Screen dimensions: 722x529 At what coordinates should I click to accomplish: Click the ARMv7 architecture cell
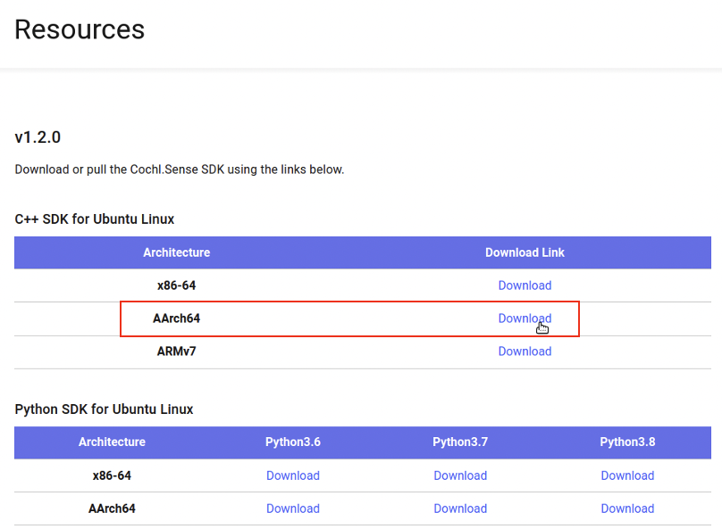click(176, 351)
